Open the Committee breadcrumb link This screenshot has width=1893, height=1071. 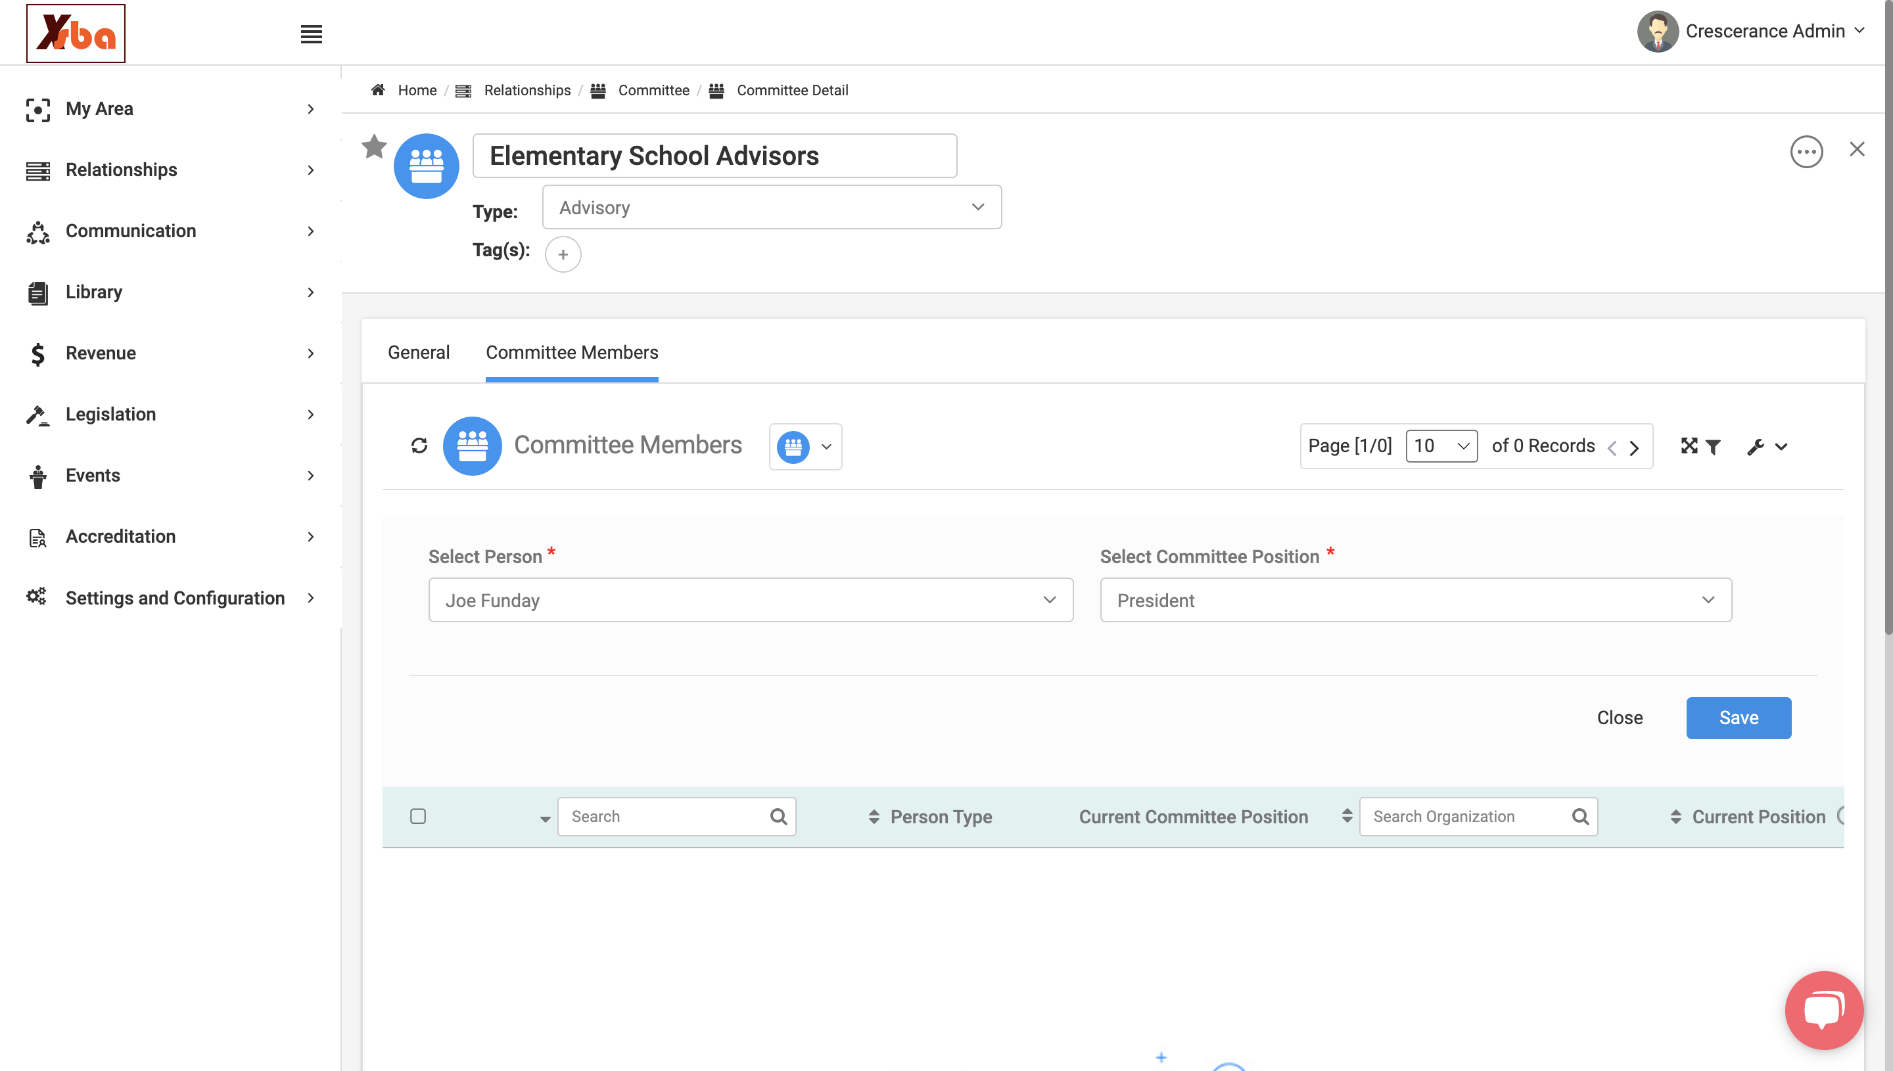coord(653,90)
